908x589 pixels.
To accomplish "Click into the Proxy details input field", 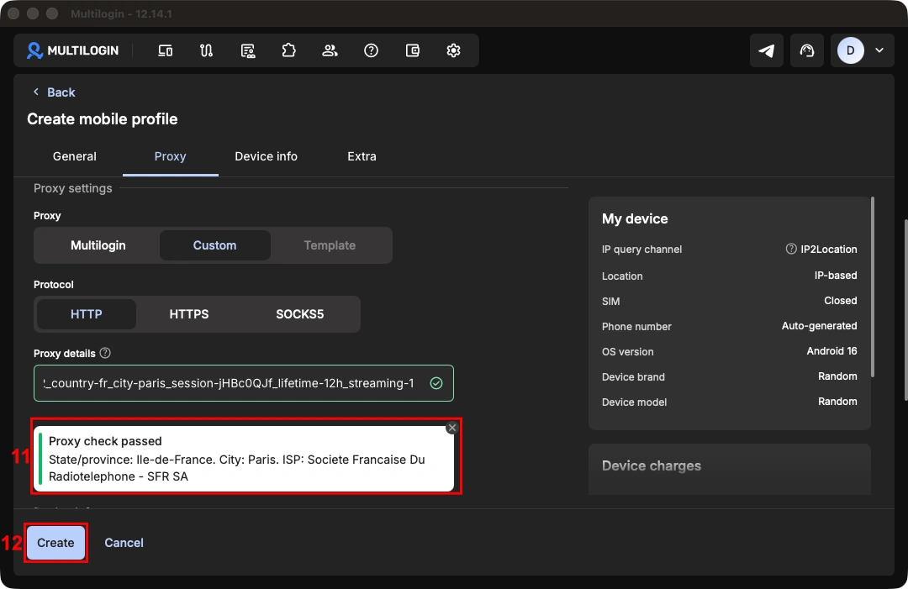I will point(244,383).
